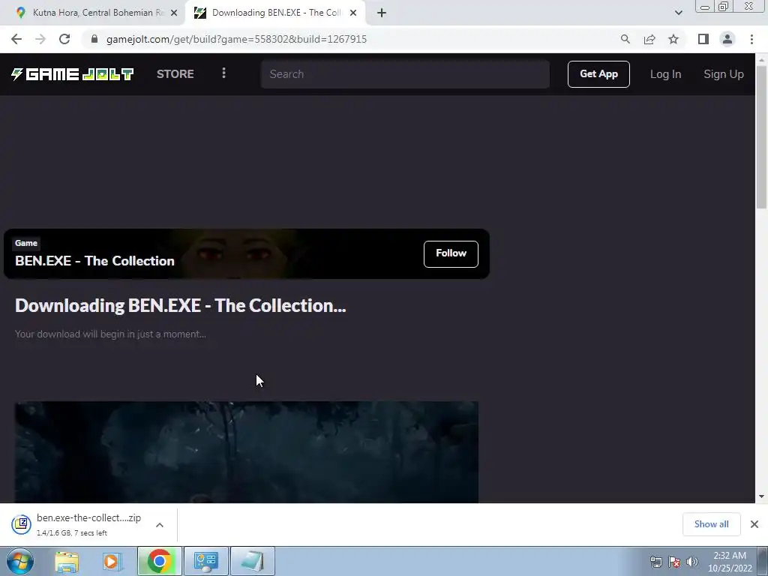Open the browser side panel icon
768x576 pixels.
703,39
